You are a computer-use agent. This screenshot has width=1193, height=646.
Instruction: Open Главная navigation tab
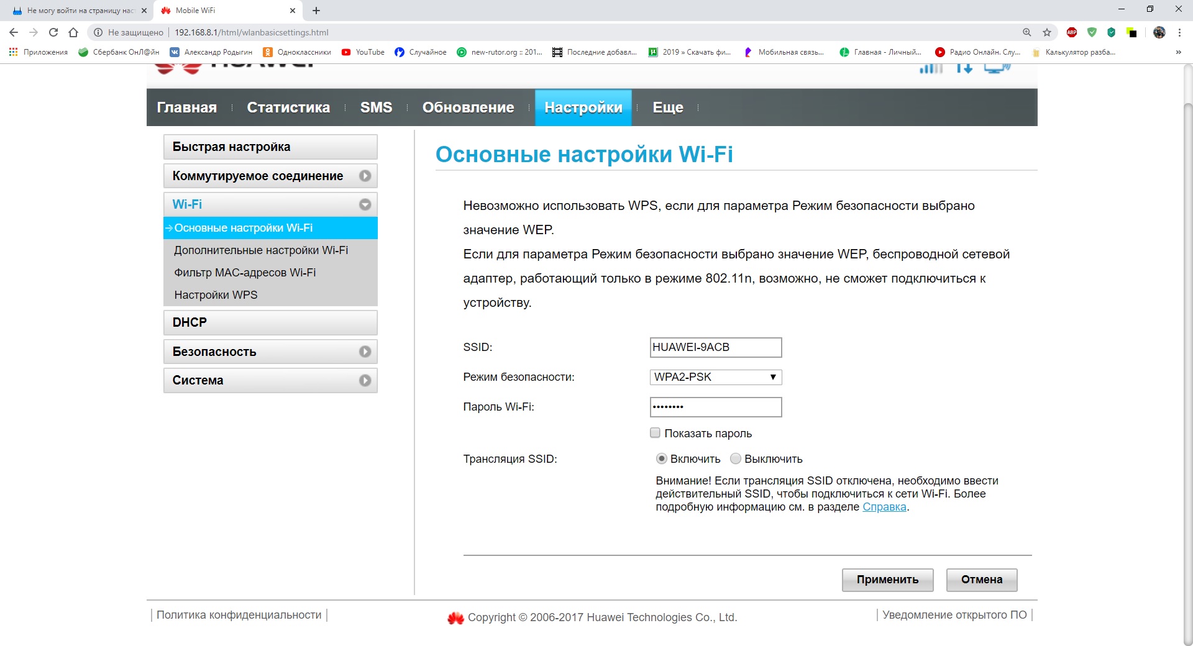186,107
